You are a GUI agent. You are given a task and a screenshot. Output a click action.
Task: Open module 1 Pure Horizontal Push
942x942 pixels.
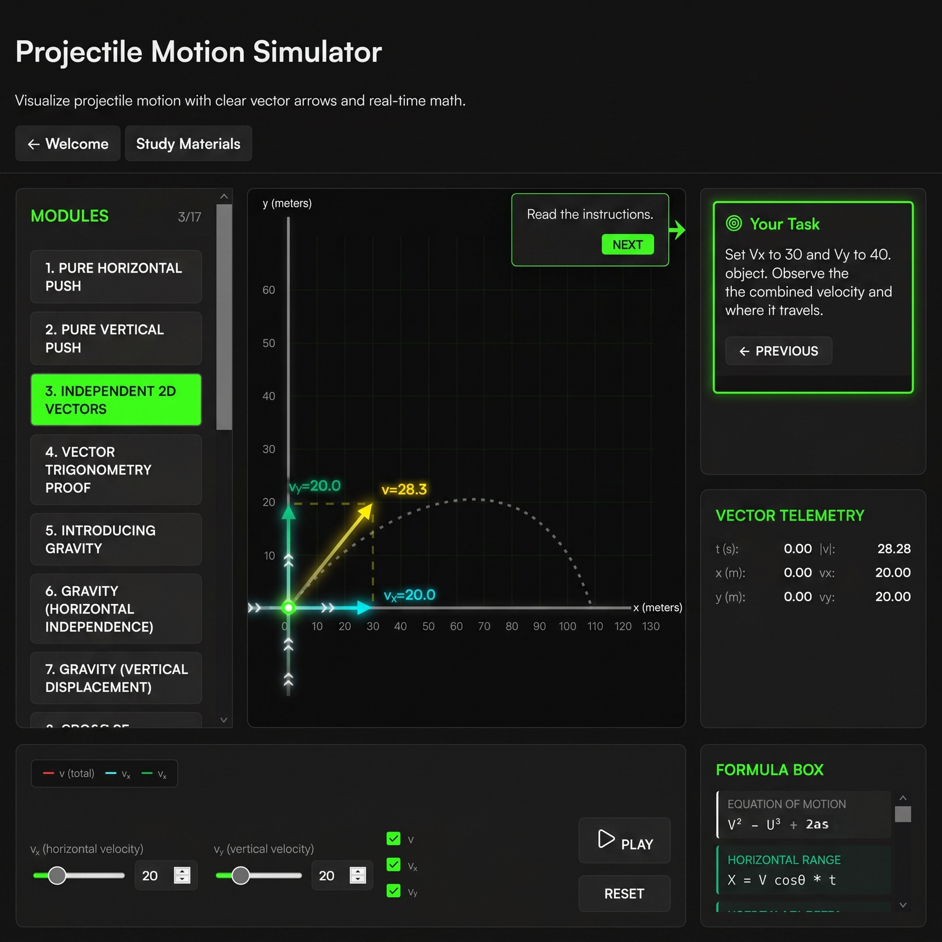pos(116,277)
